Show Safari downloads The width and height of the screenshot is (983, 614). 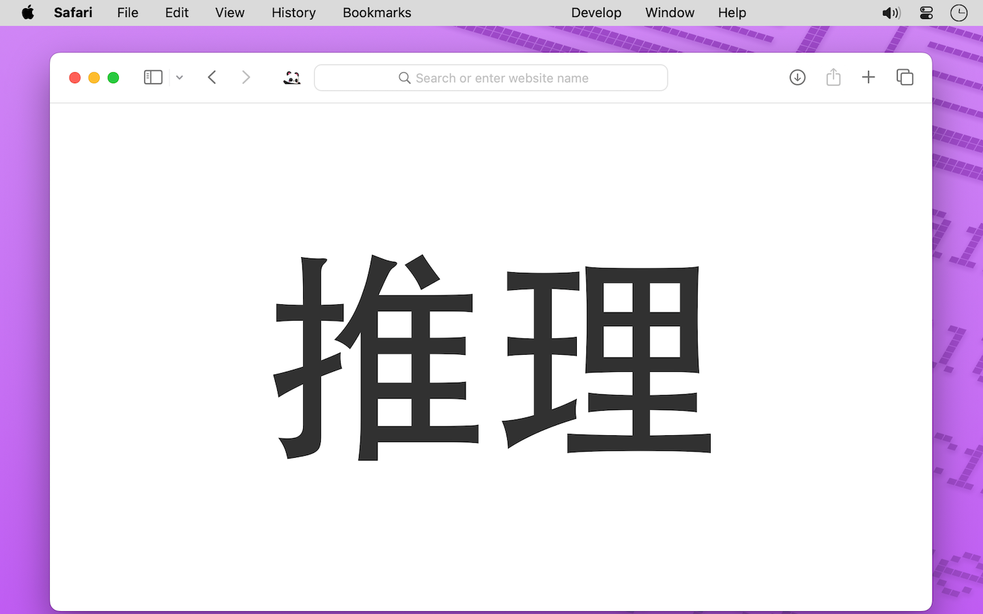[x=797, y=77]
